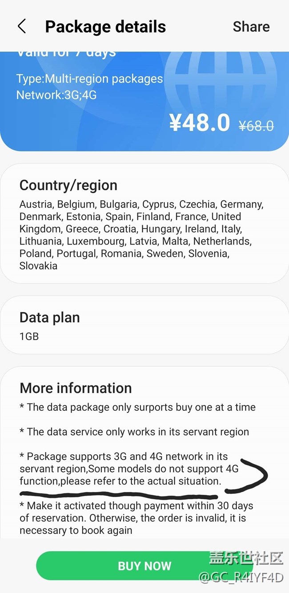Click the Network: 3G;4G line
289x593 pixels.
[56, 95]
